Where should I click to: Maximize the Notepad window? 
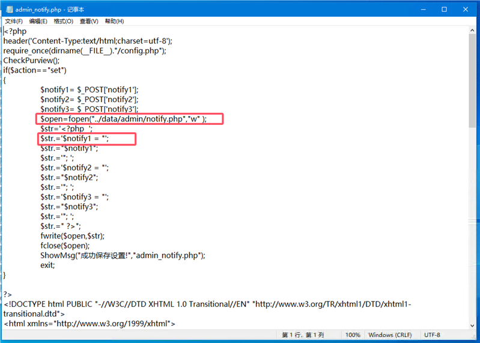pyautogui.click(x=444, y=10)
